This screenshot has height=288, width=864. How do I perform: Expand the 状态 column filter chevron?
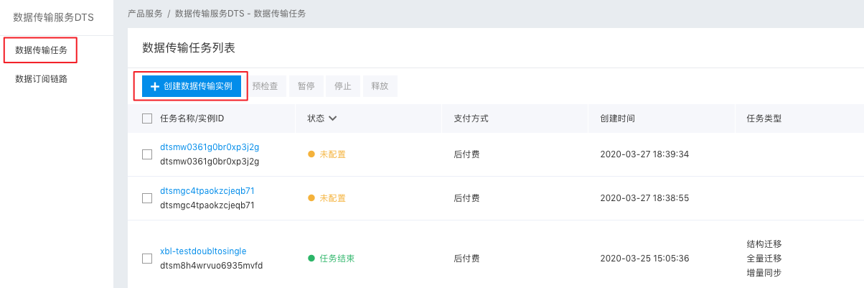333,118
